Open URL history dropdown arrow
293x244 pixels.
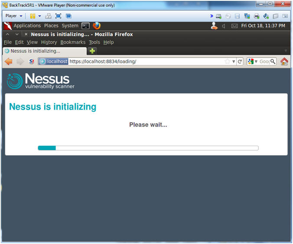(234, 62)
